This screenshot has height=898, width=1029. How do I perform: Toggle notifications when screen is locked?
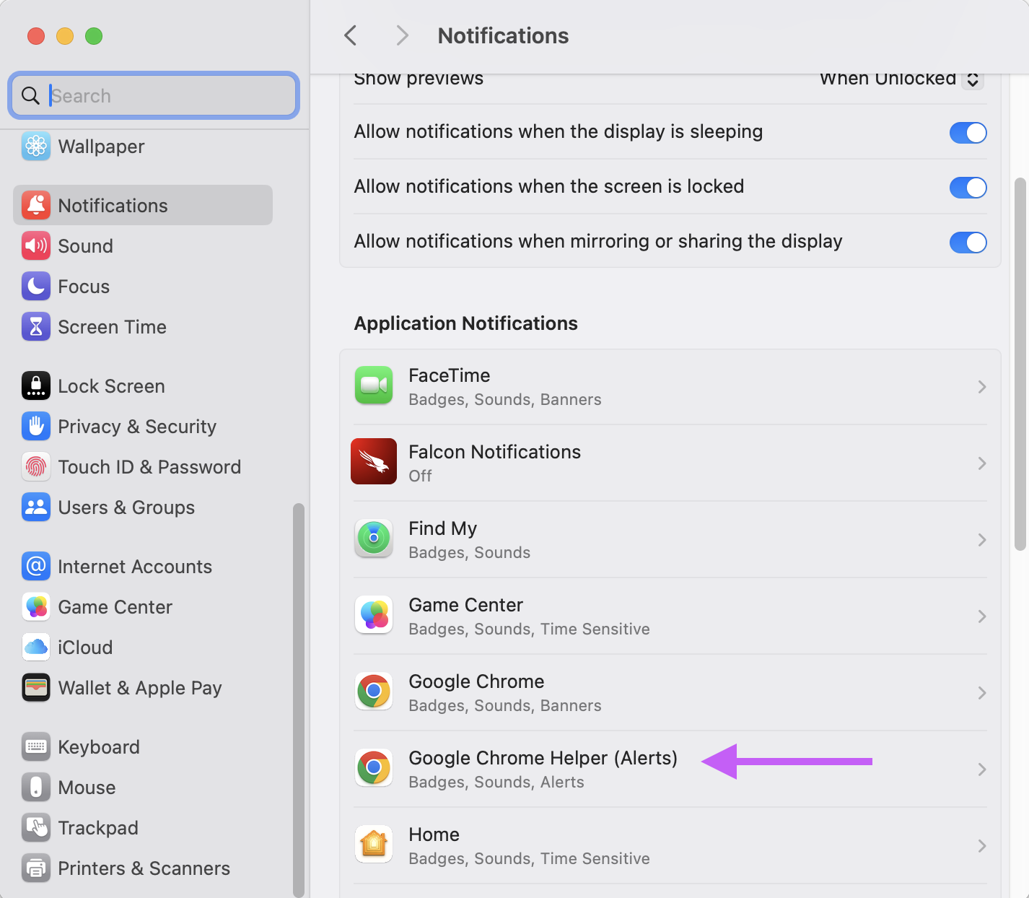pos(968,188)
